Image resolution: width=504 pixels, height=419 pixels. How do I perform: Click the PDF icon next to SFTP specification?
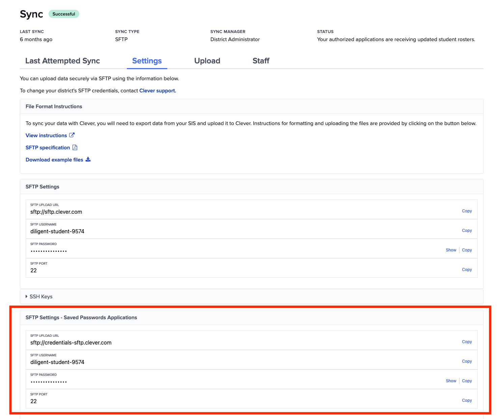(75, 148)
